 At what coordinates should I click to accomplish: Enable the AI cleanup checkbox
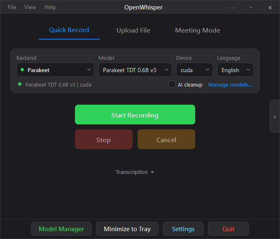click(172, 84)
